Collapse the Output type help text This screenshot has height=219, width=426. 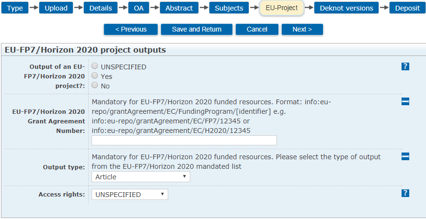click(x=405, y=156)
